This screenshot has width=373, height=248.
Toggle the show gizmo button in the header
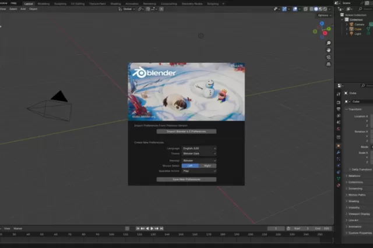[x=284, y=9]
